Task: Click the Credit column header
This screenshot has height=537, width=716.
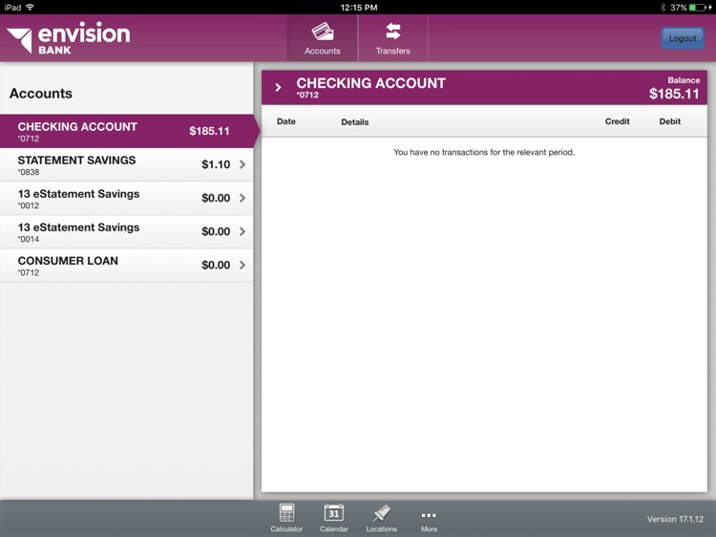Action: click(x=618, y=121)
